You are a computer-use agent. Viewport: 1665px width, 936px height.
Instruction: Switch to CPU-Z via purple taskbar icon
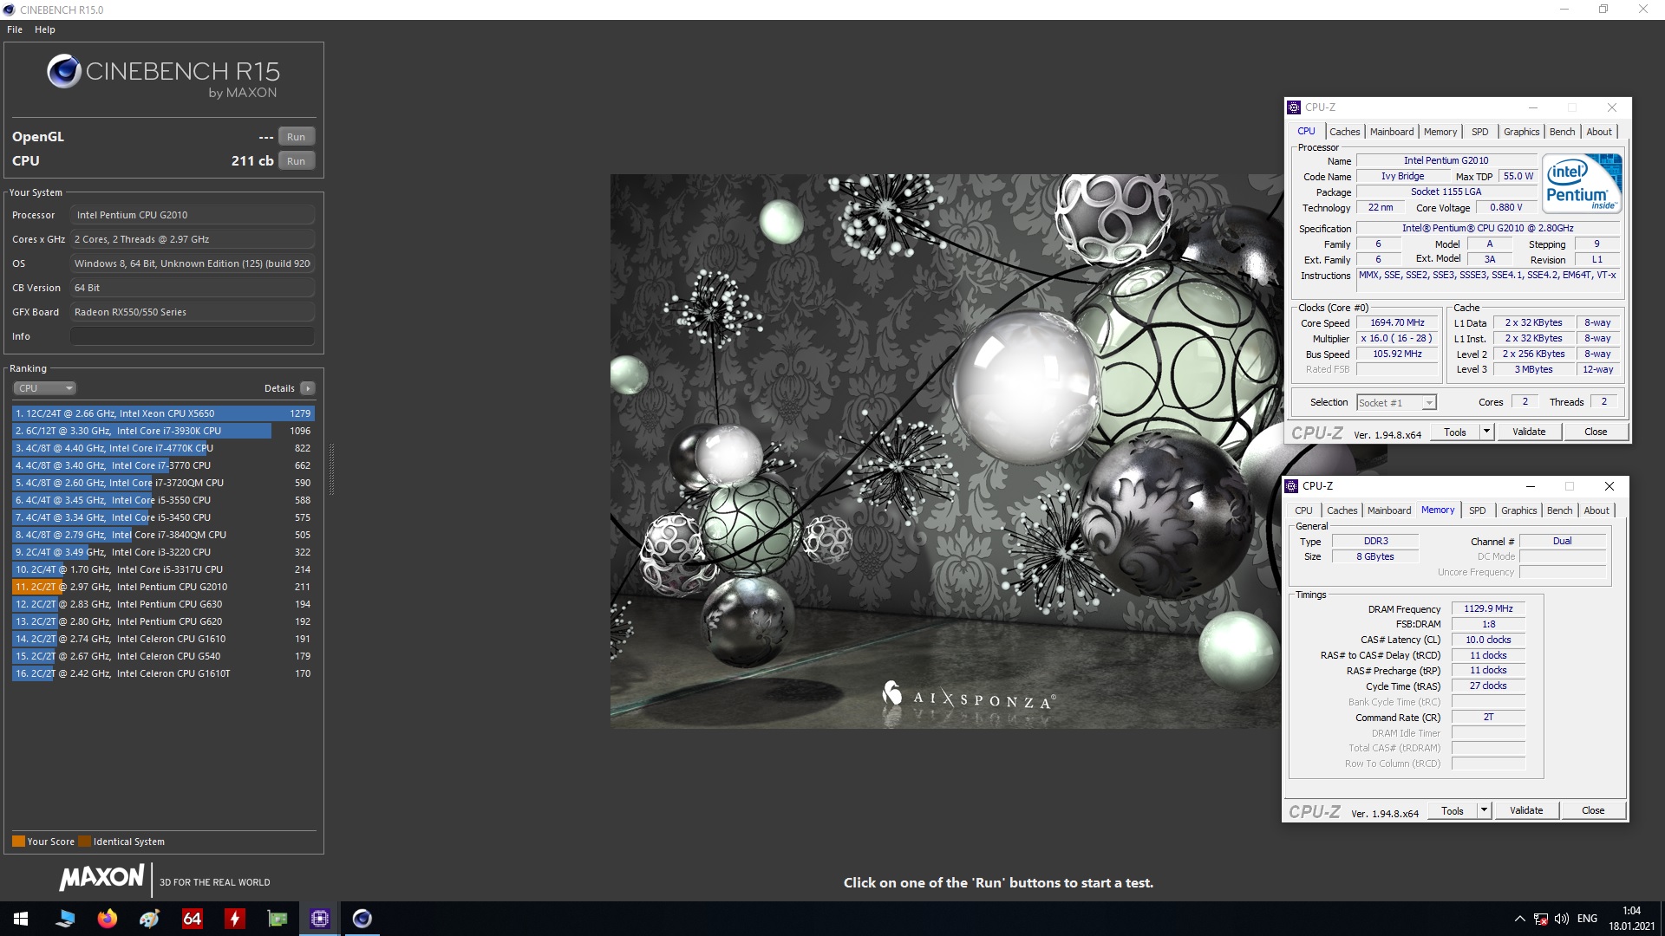pyautogui.click(x=319, y=919)
